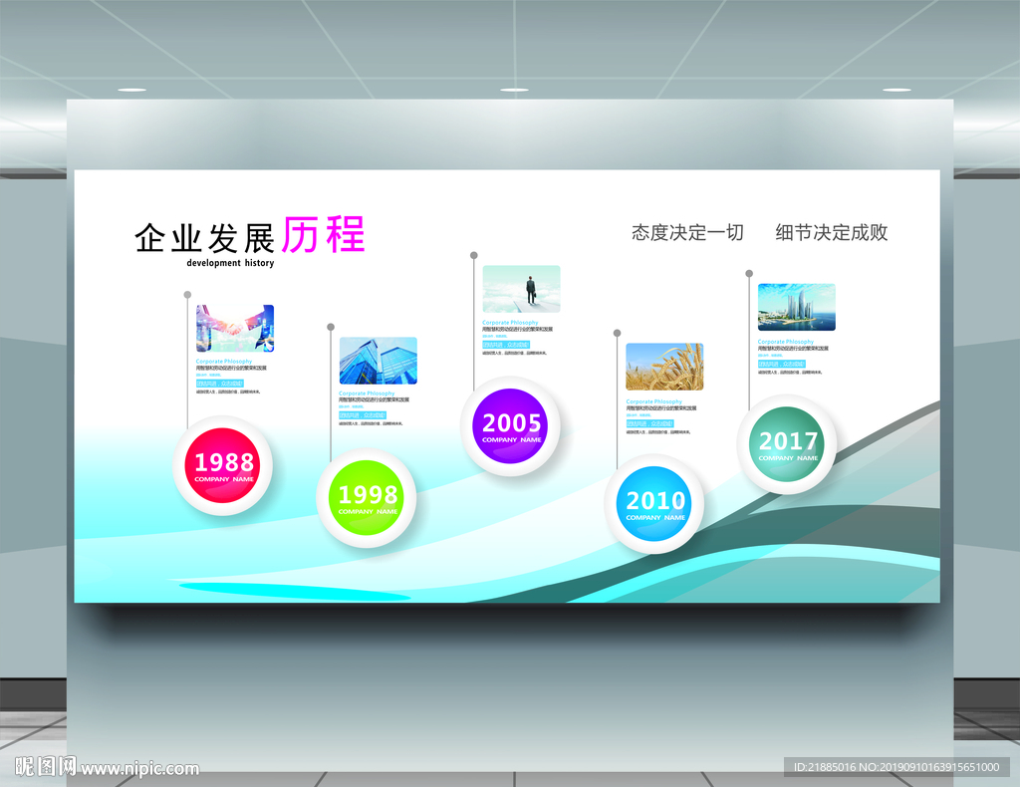
Task: Click the blue highlighted tag under coastal photo
Action: 781,364
